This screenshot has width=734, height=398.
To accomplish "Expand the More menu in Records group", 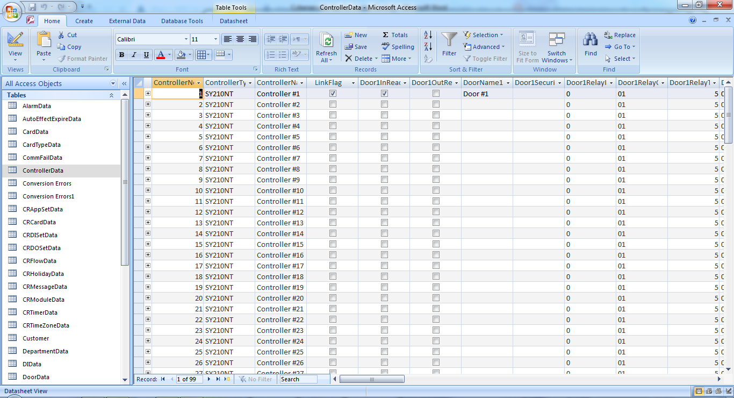I will [397, 59].
